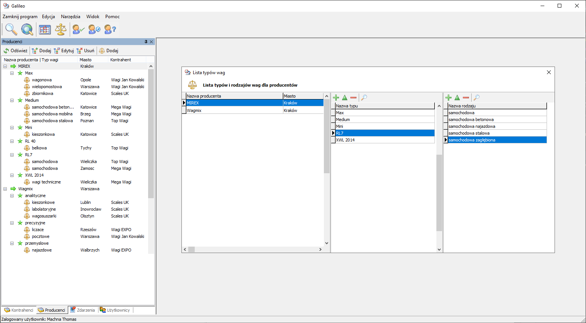
Task: Click magnifier icon above Nazwa typu list
Action: 364,98
